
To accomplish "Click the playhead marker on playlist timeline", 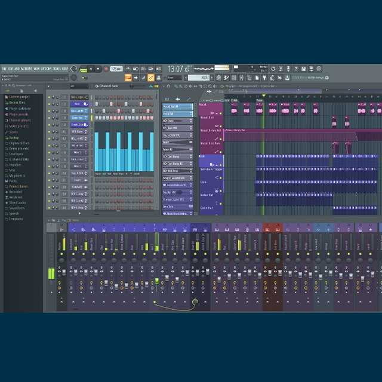I will pos(263,95).
